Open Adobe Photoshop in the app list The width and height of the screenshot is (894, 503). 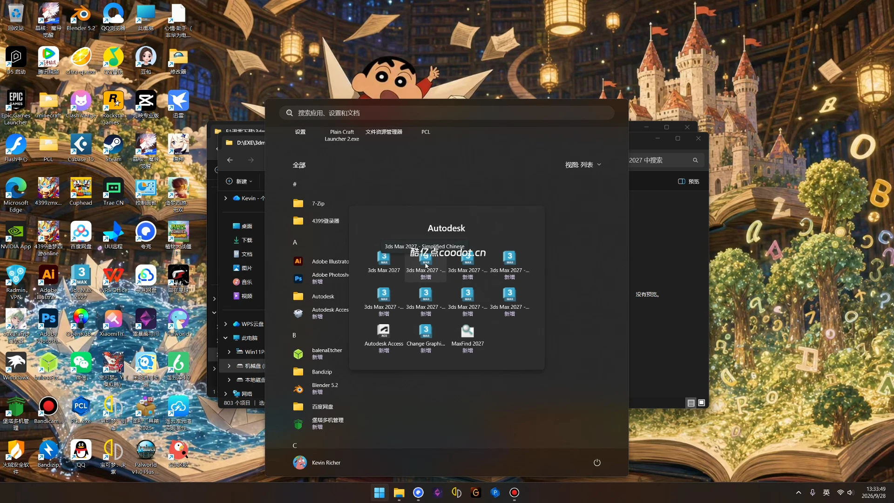click(321, 278)
